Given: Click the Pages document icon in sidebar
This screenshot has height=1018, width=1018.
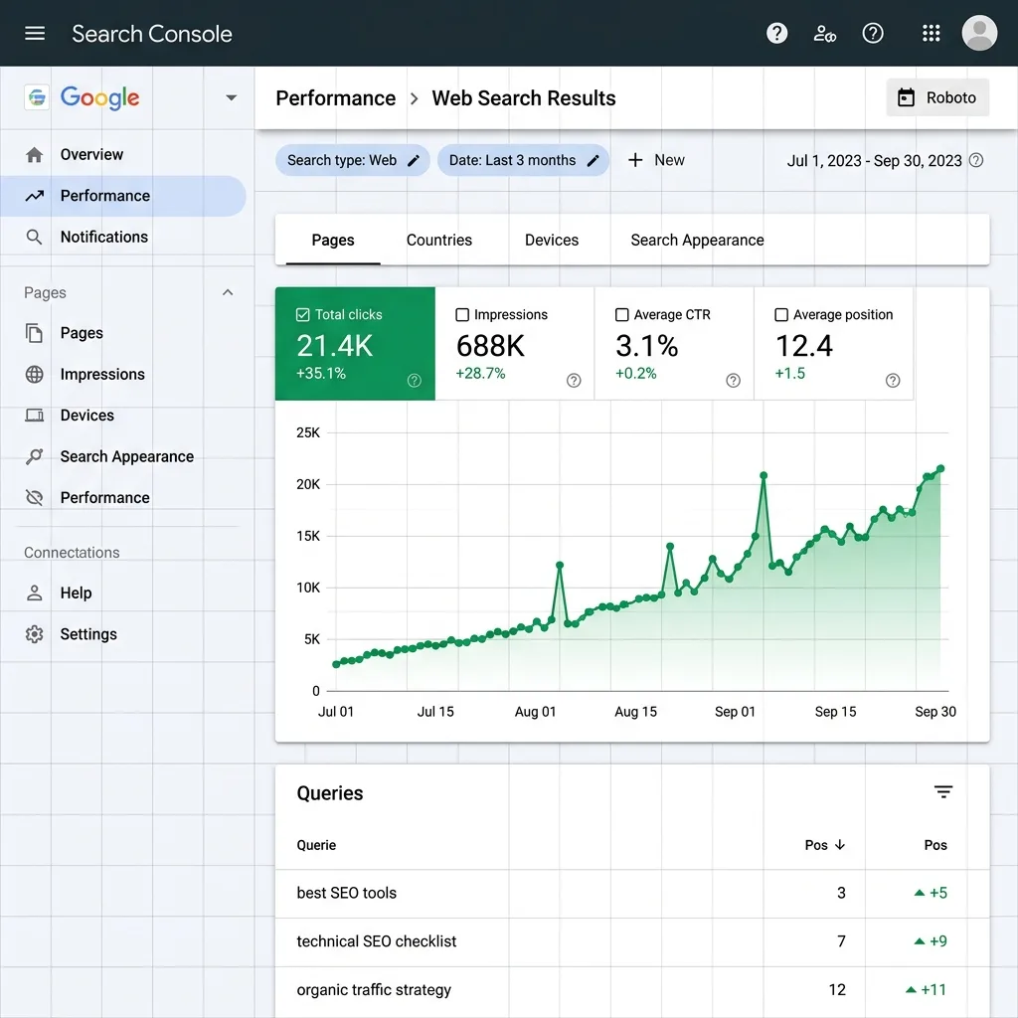Looking at the screenshot, I should [x=35, y=333].
